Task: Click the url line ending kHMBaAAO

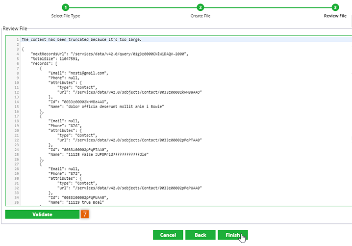Action: [x=129, y=92]
